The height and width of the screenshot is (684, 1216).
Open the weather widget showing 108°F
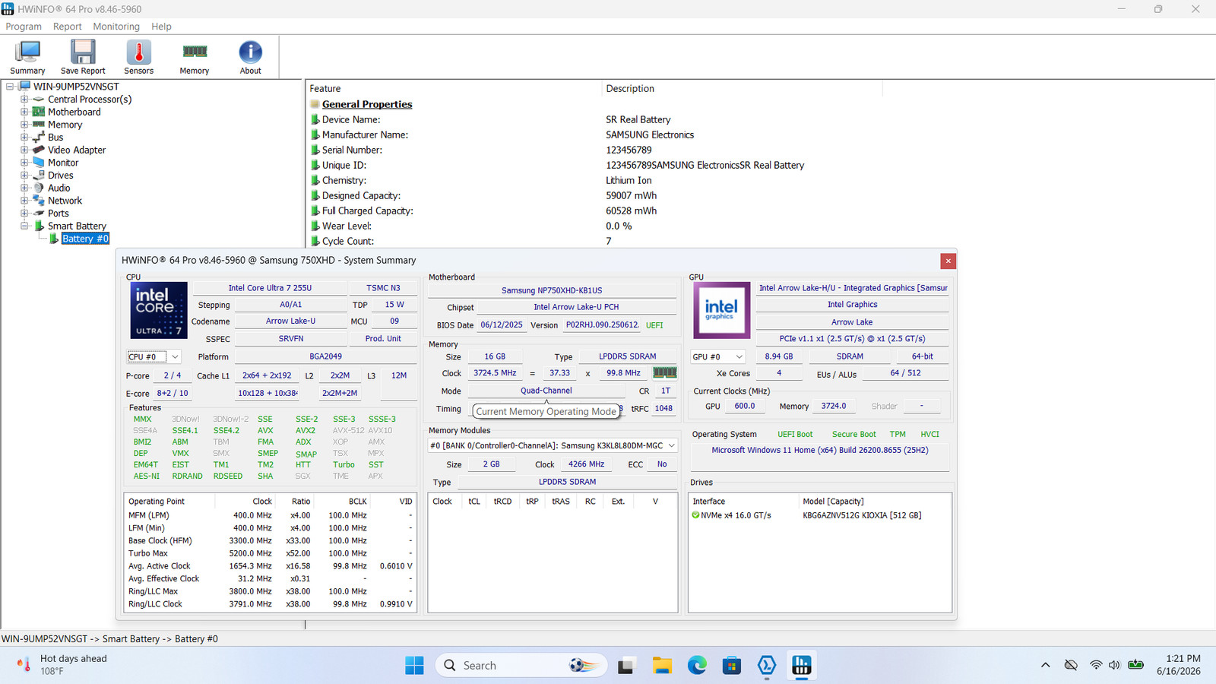click(x=62, y=665)
